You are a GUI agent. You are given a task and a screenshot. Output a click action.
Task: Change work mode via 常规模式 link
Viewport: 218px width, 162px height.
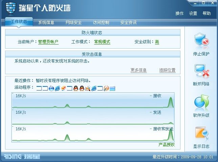pos(102,42)
